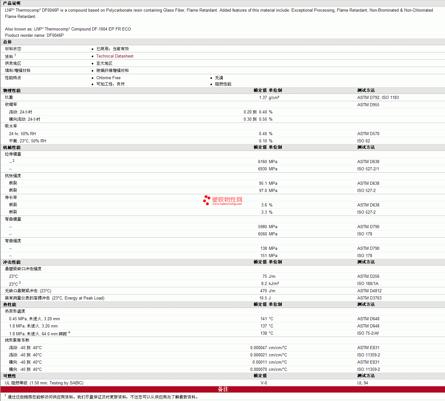Select the 可燃性 section header

point(10,376)
